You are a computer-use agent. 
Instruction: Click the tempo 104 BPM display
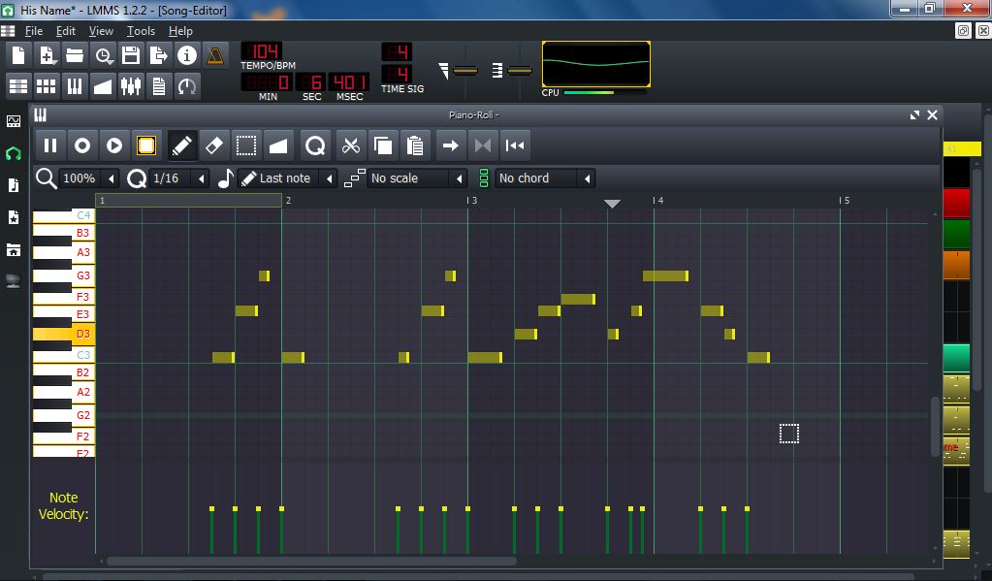click(261, 51)
